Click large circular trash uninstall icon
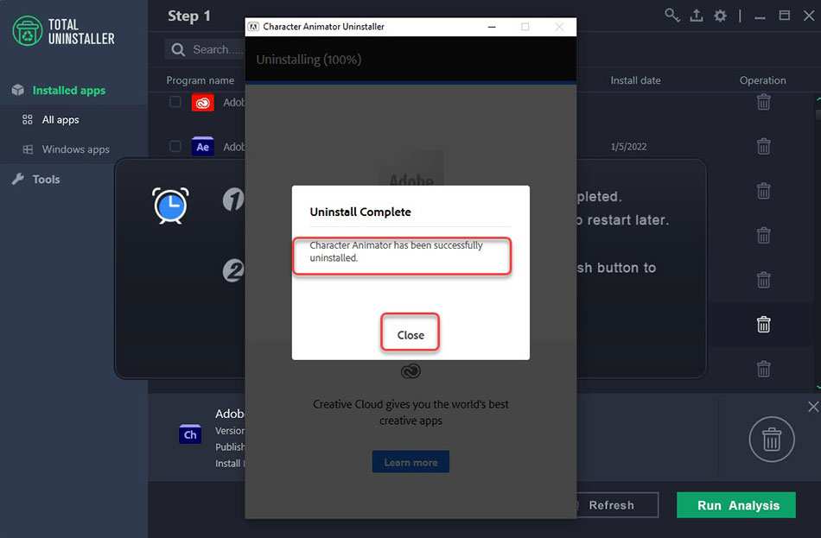821x538 pixels. (x=771, y=439)
